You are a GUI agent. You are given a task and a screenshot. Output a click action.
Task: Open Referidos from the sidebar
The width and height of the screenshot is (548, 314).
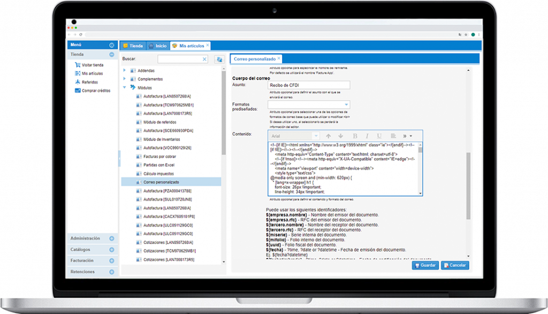click(89, 82)
